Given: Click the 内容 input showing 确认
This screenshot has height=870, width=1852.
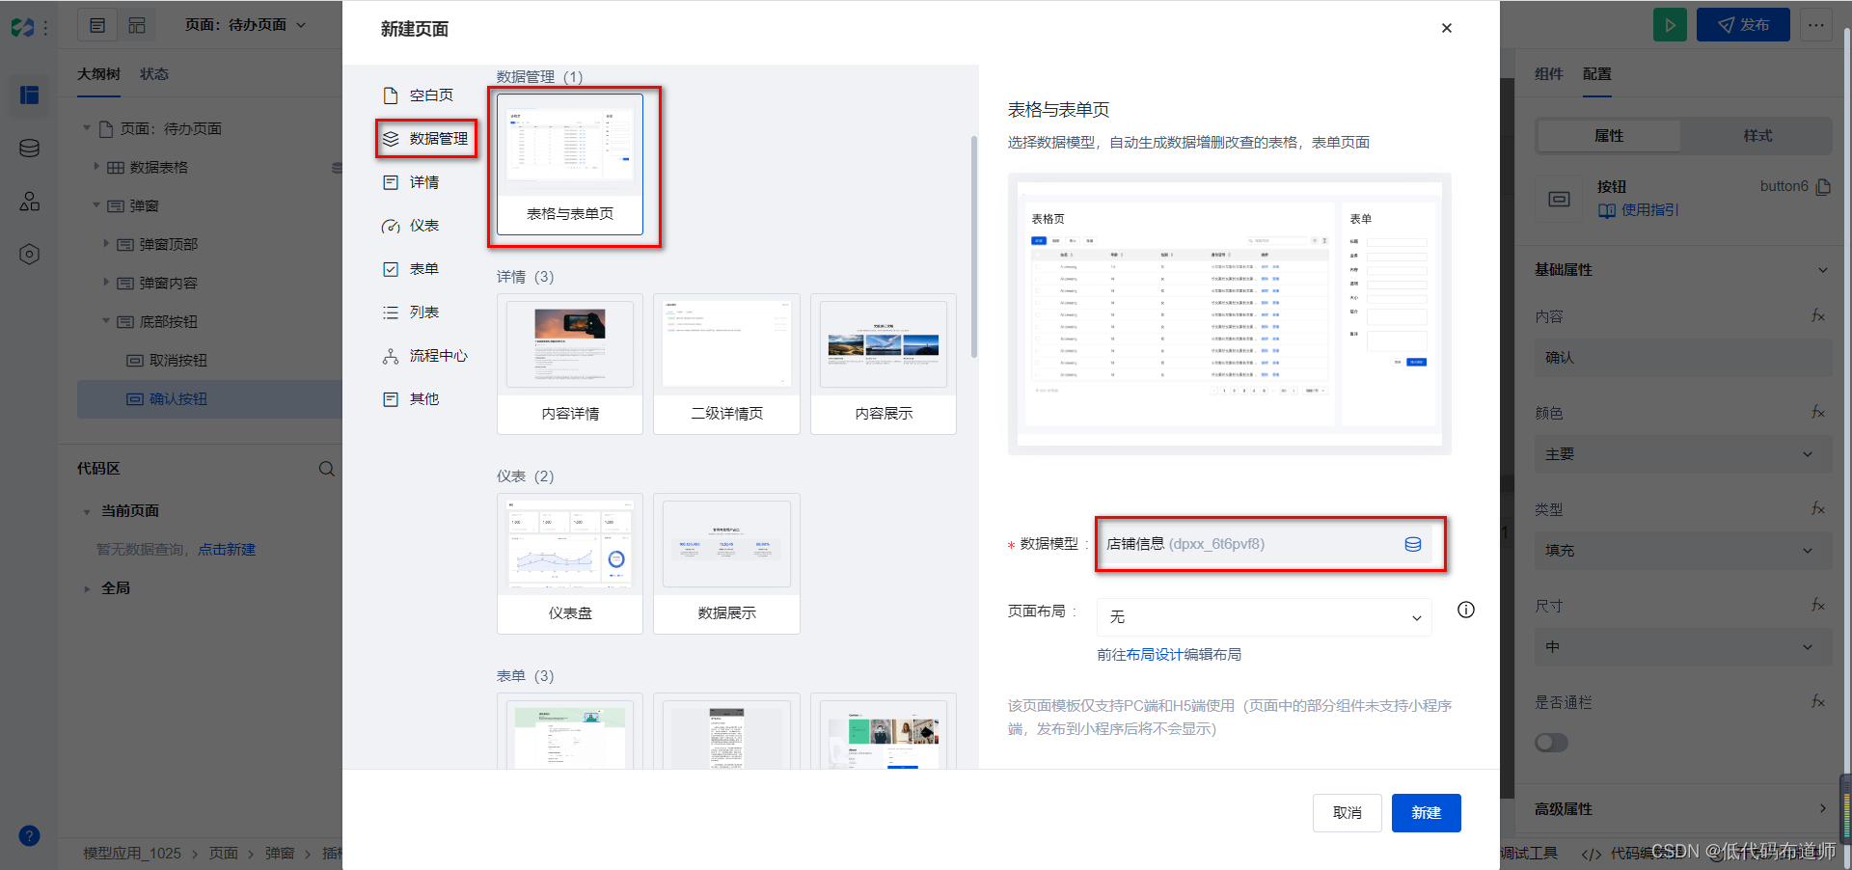Looking at the screenshot, I should tap(1683, 358).
